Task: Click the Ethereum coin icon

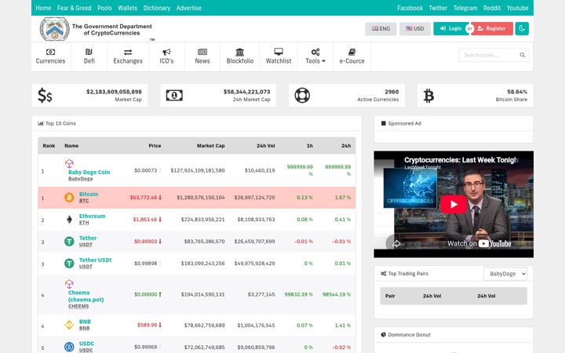Action: pyautogui.click(x=69, y=220)
